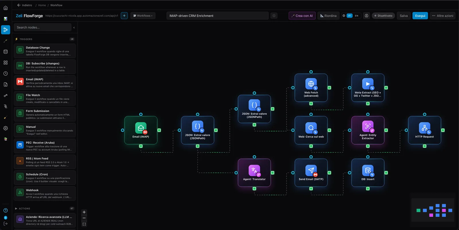Toggle the Disattivato workflow status
The width and height of the screenshot is (459, 230).
click(383, 16)
